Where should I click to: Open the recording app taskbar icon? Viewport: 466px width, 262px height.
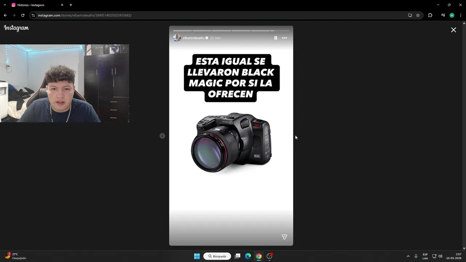(269, 256)
